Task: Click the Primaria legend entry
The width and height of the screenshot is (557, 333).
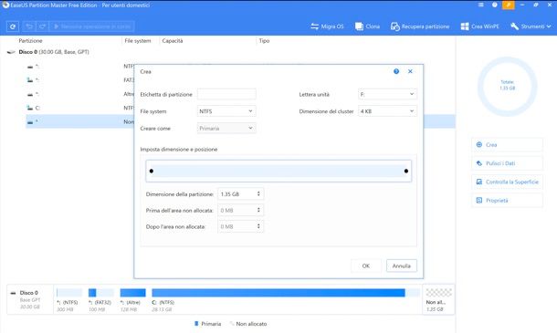Action: click(208, 324)
